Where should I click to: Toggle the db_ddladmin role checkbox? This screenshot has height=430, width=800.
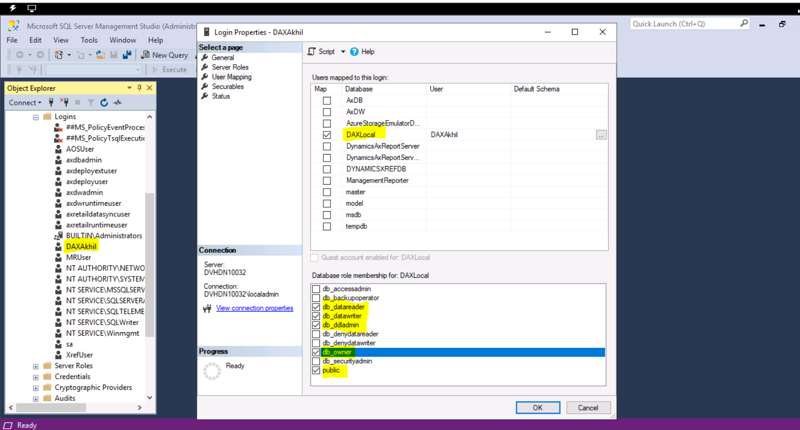[x=316, y=325]
